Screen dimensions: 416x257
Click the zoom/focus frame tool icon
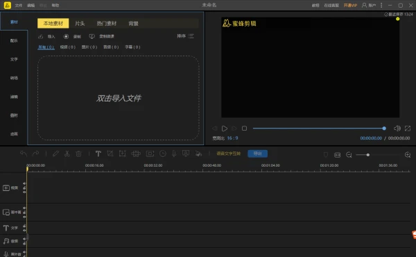(122, 154)
